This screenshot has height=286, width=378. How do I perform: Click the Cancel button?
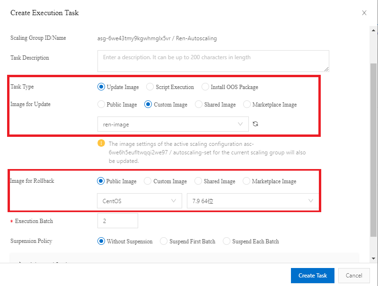pos(354,276)
